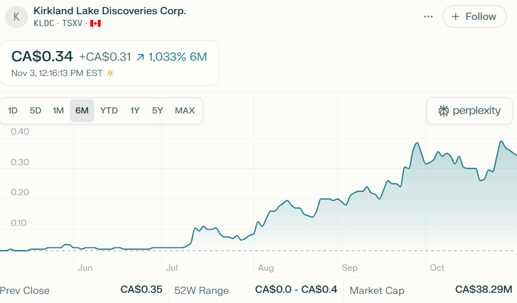Click the Aug x-axis label
This screenshot has height=303, width=517.
(x=266, y=268)
